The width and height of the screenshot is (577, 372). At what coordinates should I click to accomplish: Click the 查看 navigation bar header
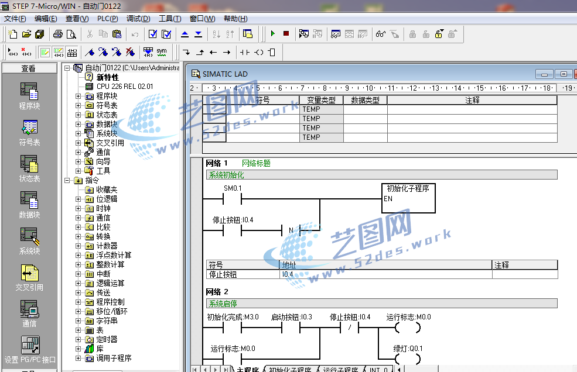pos(29,68)
